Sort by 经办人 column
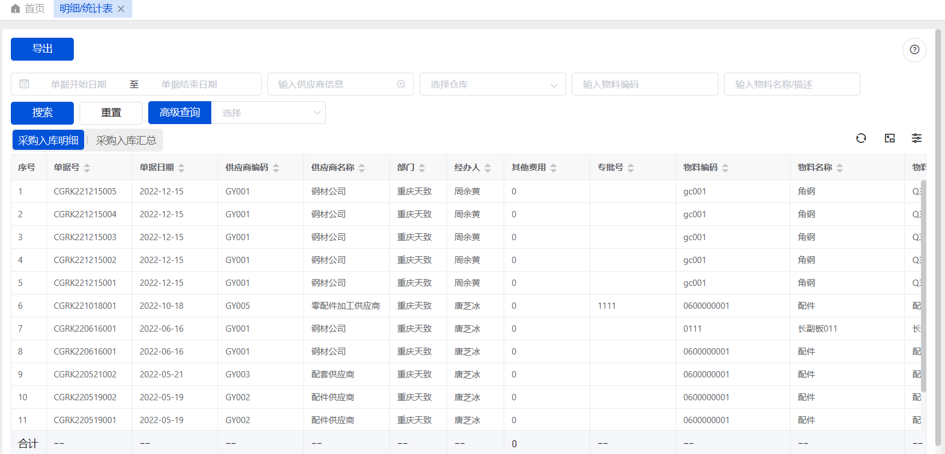Image resolution: width=945 pixels, height=454 pixels. (488, 168)
